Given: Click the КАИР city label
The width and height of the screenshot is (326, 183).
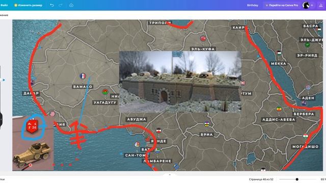Looking at the screenshot, I should (x=238, y=27).
